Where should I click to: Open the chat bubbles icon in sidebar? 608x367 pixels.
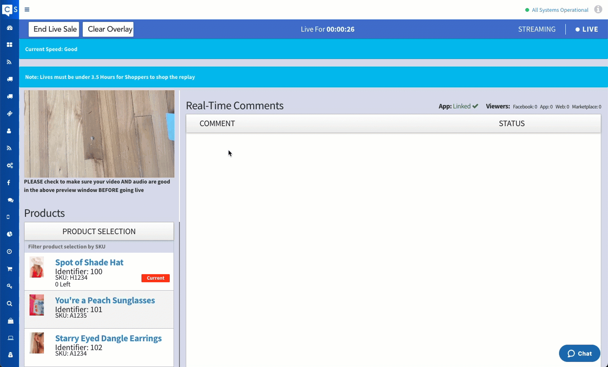click(x=10, y=200)
